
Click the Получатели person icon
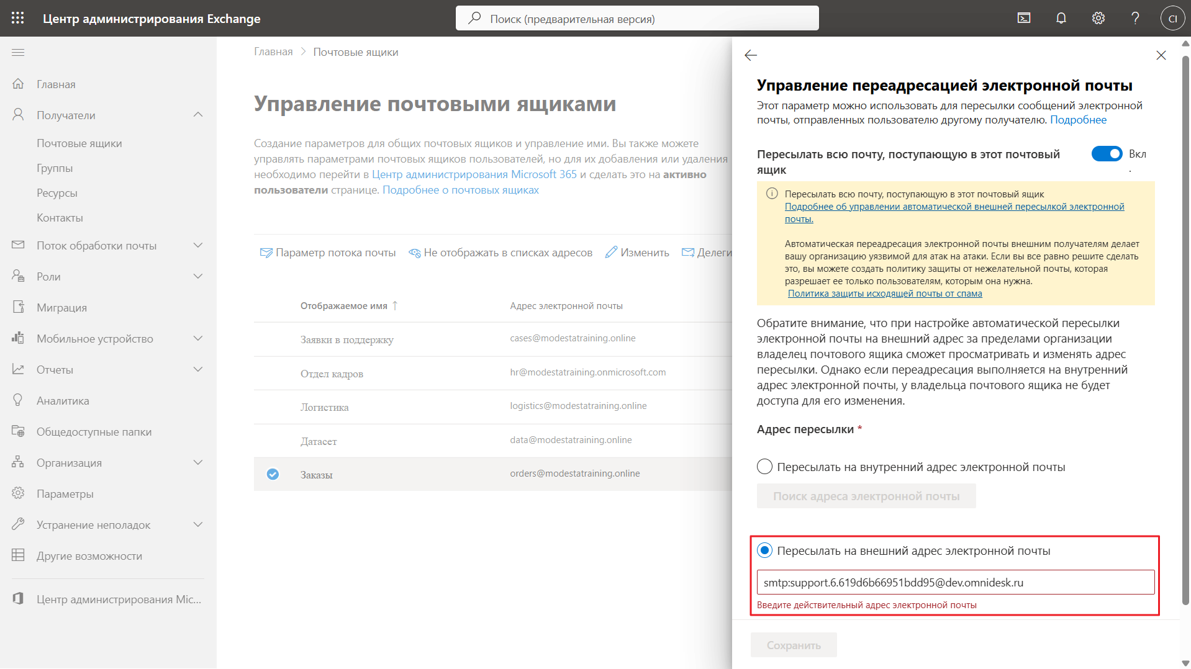pos(18,115)
